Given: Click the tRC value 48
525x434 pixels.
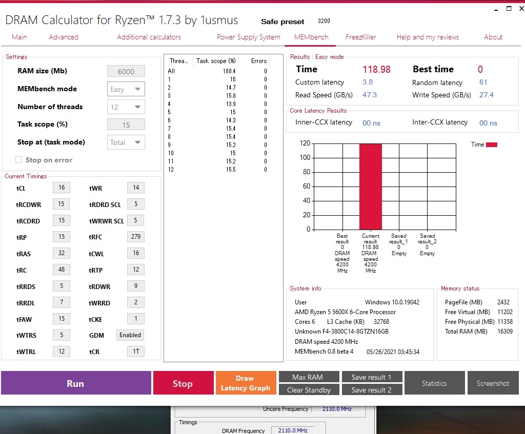Looking at the screenshot, I should coord(62,270).
